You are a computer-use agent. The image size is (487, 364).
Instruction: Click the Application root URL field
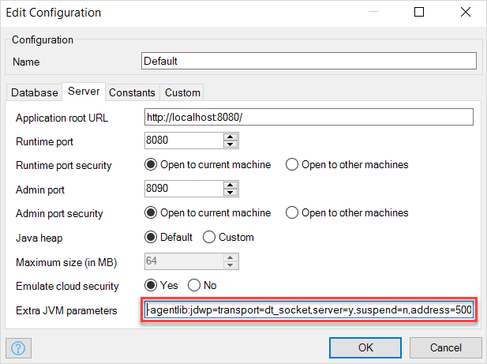pos(309,117)
